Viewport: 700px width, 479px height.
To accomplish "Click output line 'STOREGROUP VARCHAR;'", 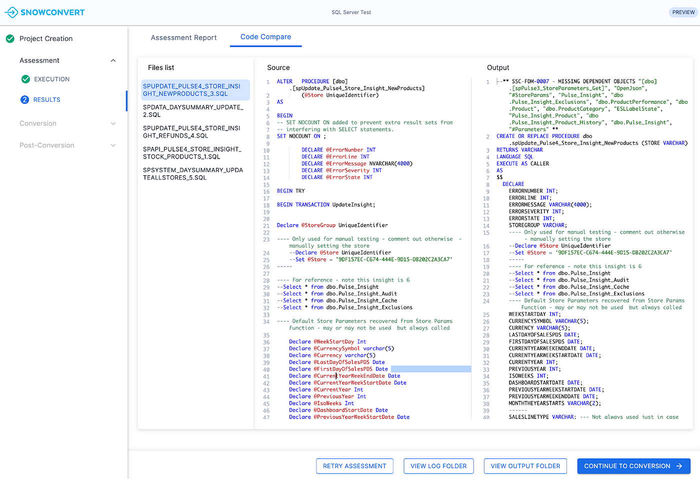I will [537, 225].
